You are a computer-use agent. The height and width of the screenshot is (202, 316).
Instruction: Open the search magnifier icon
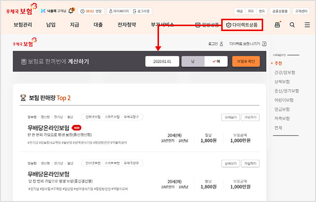click(292, 25)
